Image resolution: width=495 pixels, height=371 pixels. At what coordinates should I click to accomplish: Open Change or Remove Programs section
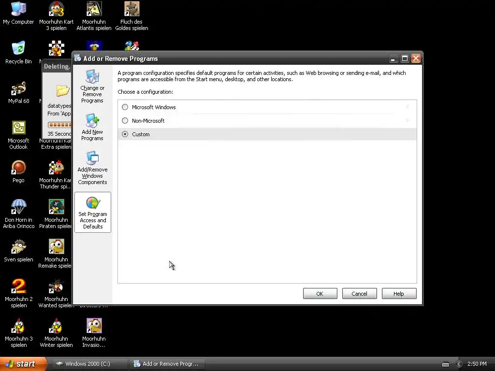tap(92, 86)
